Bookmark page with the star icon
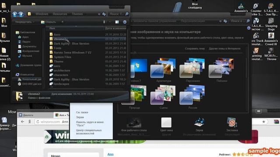Viewport: 280px width, 157px height. (263, 122)
